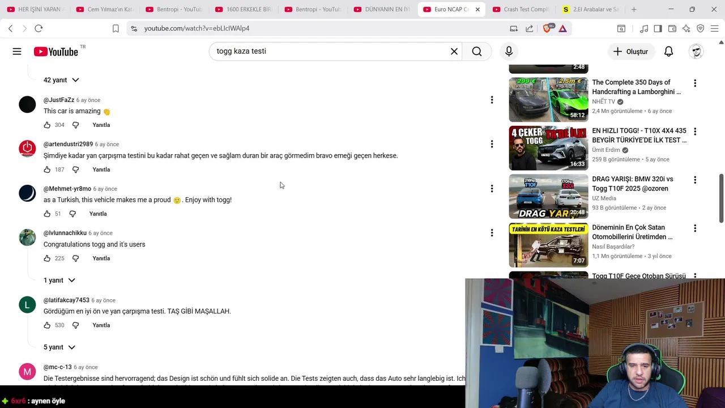Open the YouTube hamburger guide menu
The image size is (725, 408).
click(17, 52)
